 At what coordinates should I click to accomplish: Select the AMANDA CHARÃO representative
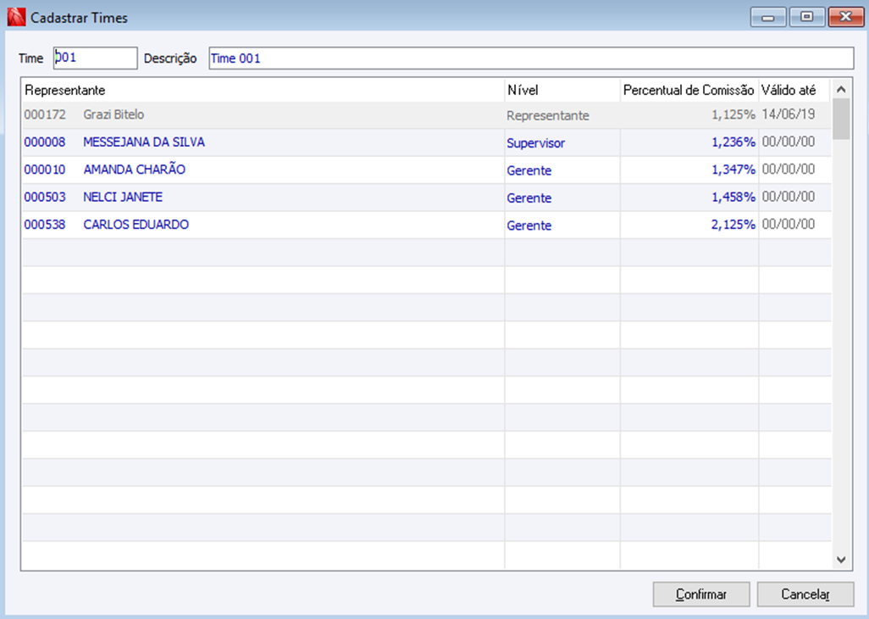coord(135,170)
